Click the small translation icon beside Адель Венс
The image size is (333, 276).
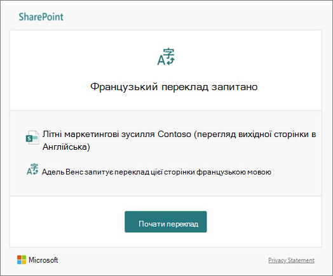coord(32,169)
